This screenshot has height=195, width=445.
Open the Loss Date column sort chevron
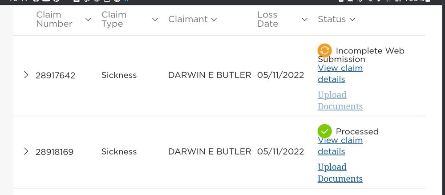pos(304,20)
